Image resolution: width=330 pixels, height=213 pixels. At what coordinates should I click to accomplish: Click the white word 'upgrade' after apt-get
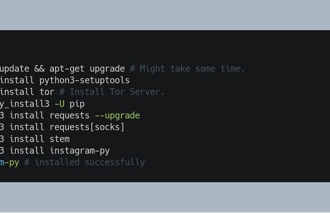coord(107,69)
